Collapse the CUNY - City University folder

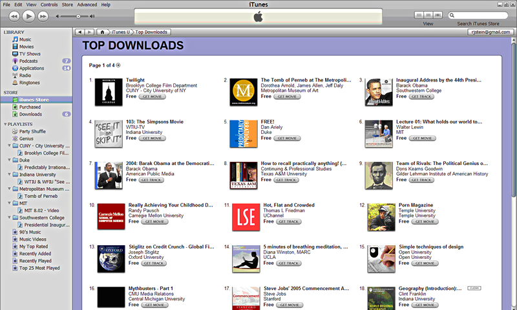[x=10, y=146]
